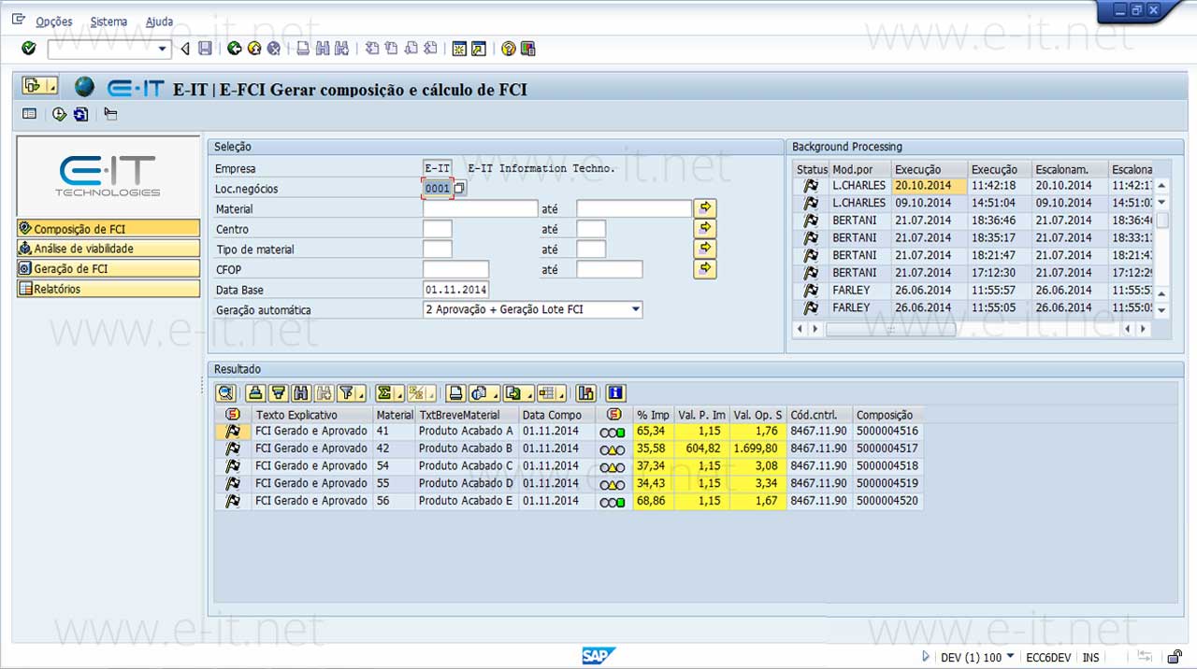Click the Texto Explicativo column header
This screenshot has height=669, width=1197.
click(312, 415)
